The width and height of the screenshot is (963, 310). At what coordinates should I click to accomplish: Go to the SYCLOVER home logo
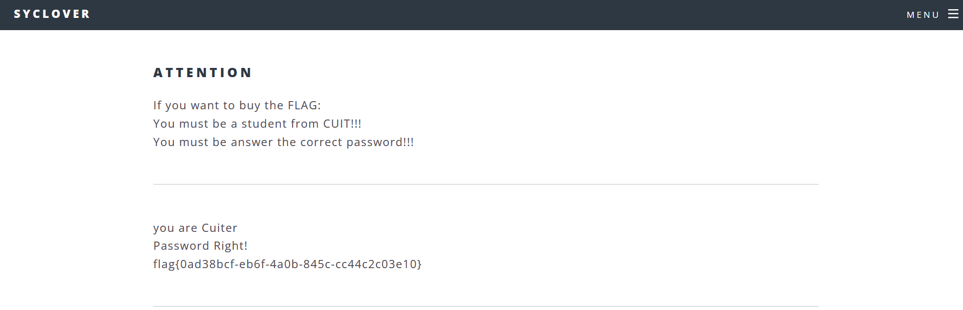point(52,14)
